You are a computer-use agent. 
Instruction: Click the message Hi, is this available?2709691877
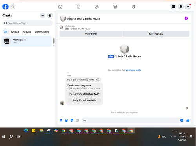tap(83, 80)
